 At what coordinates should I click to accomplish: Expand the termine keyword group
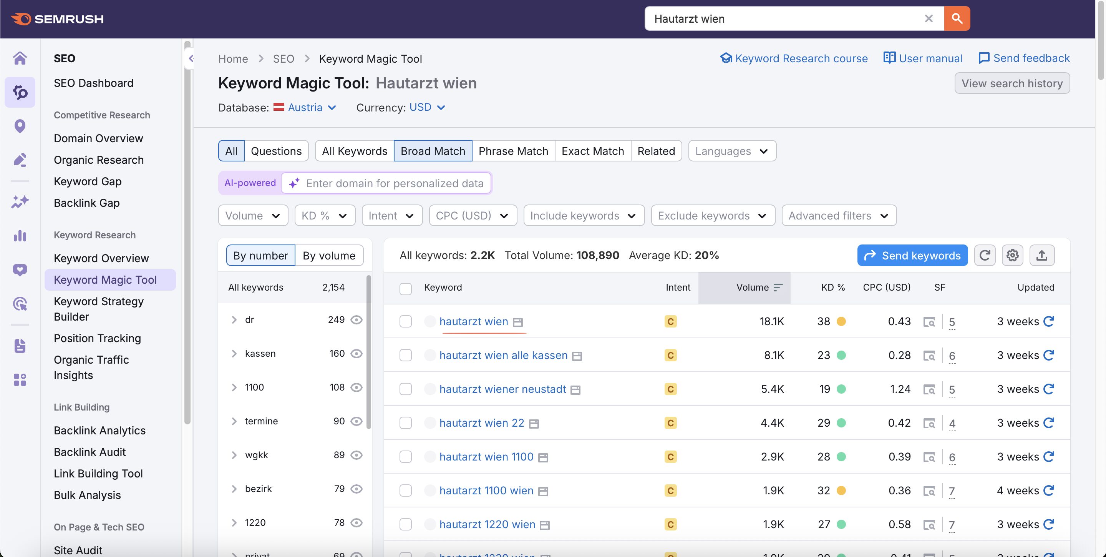234,421
